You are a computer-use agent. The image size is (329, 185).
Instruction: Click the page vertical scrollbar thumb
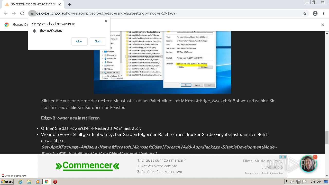pyautogui.click(x=327, y=137)
